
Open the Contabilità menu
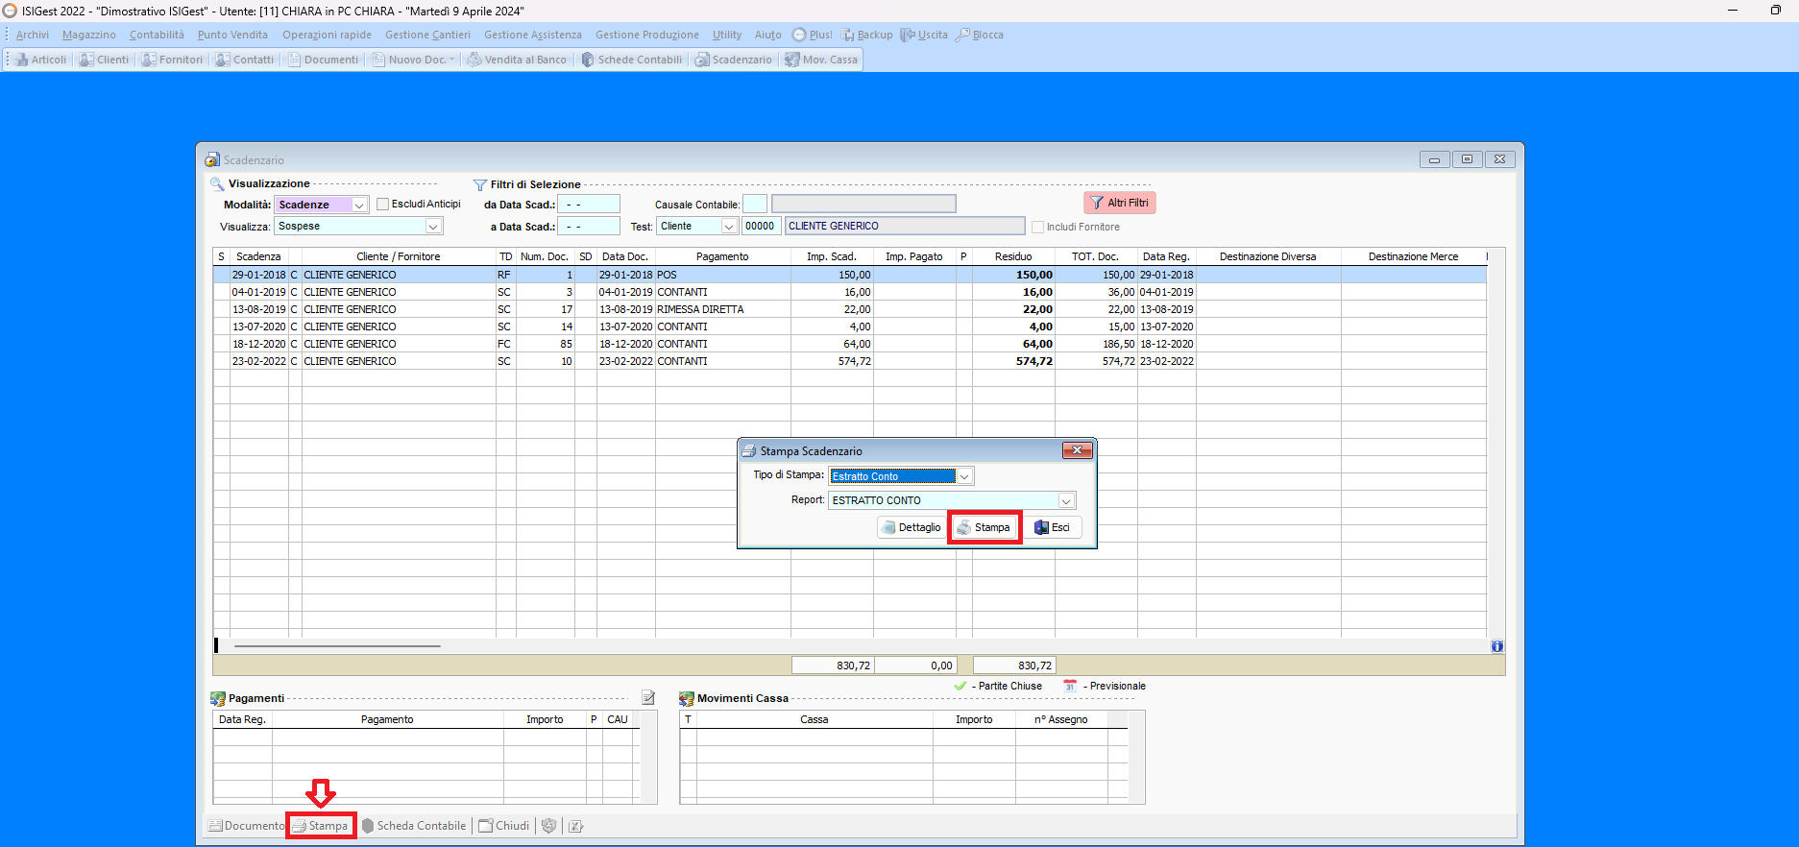[x=157, y=35]
